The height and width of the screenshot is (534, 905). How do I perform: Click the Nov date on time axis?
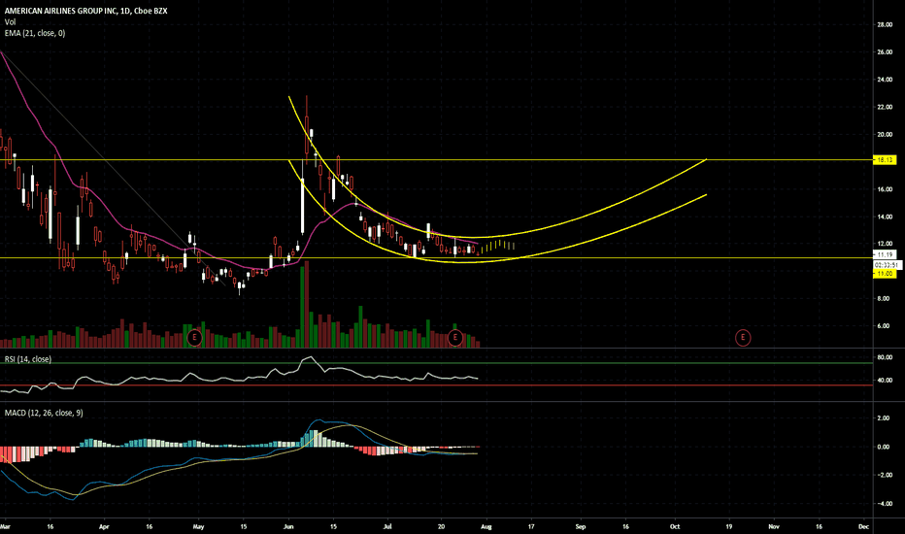(773, 526)
